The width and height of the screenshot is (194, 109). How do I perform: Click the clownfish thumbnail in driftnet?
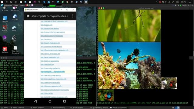(169, 83)
